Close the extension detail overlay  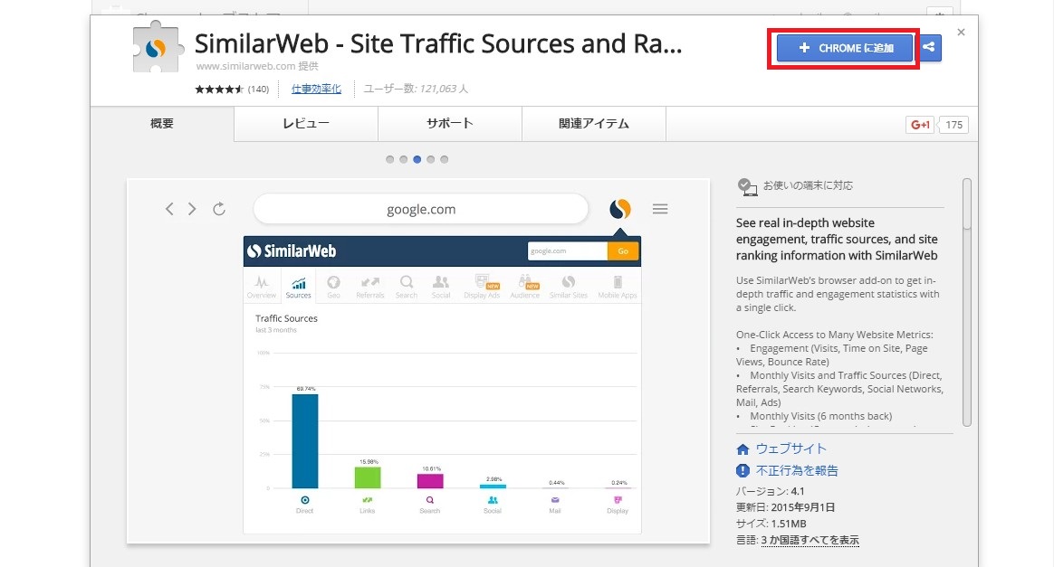(x=962, y=33)
